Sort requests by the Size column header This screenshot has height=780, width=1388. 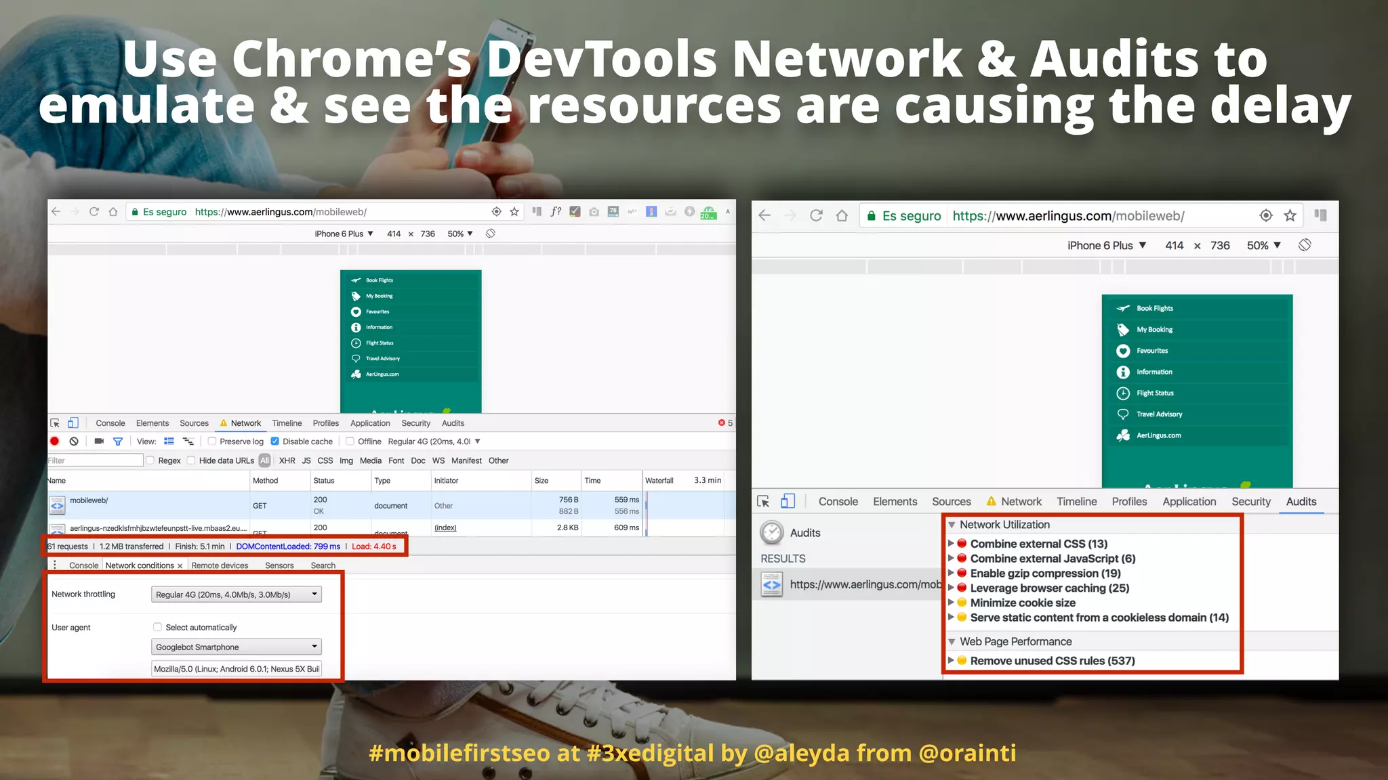(x=556, y=481)
